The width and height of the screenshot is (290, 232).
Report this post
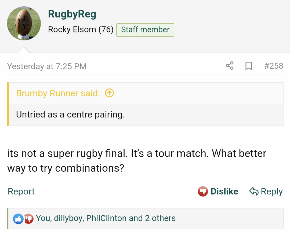[21, 192]
